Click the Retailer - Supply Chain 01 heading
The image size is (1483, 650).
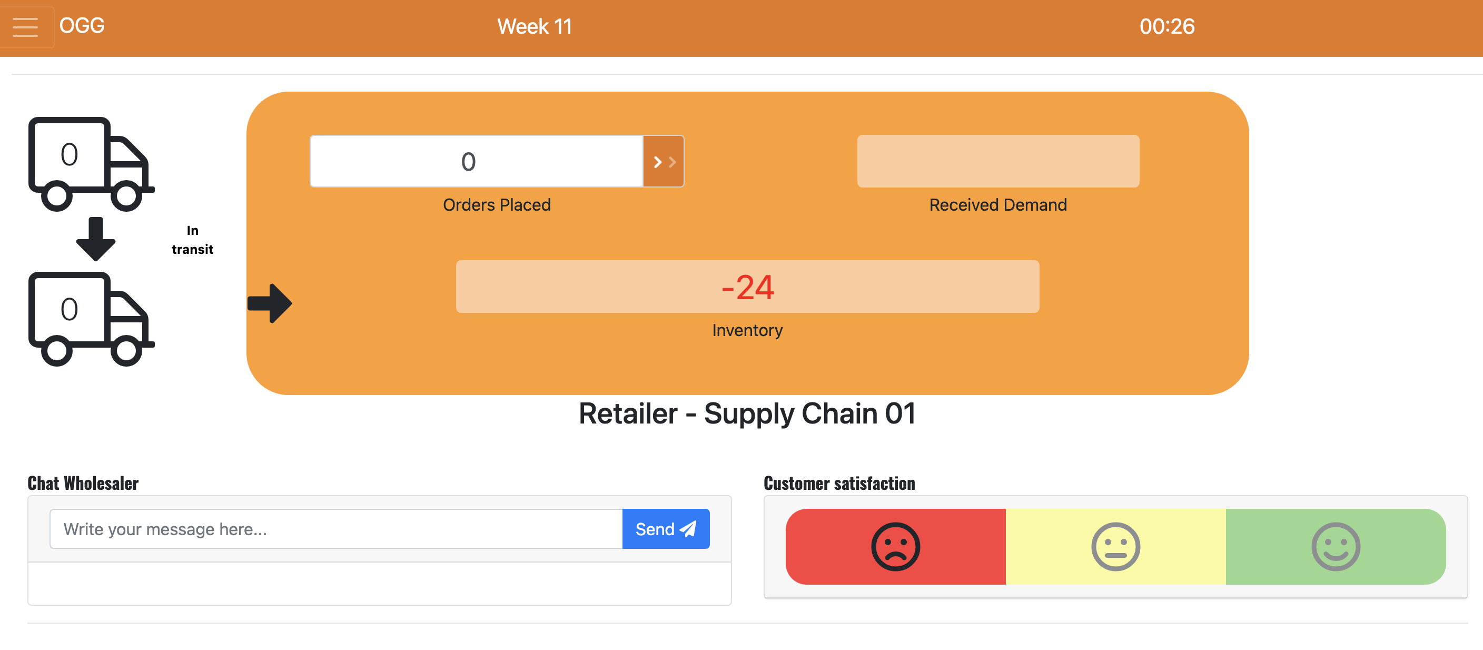[747, 413]
